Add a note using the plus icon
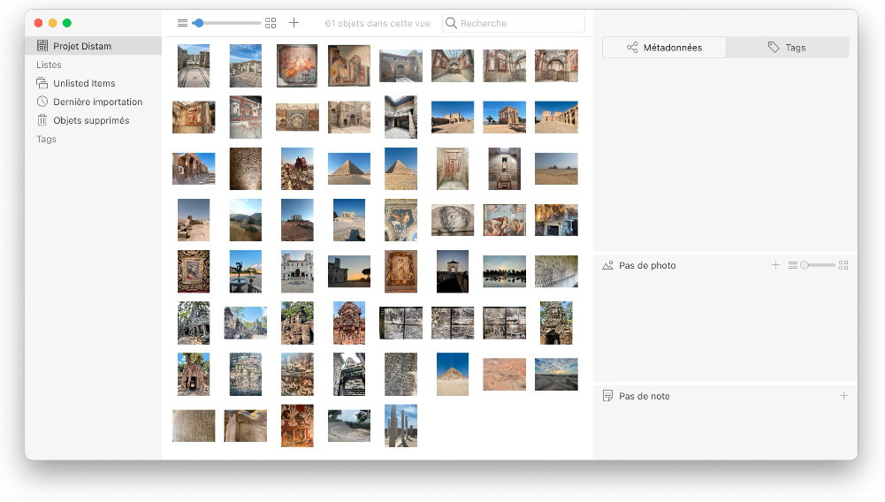The image size is (885, 502). [x=843, y=396]
